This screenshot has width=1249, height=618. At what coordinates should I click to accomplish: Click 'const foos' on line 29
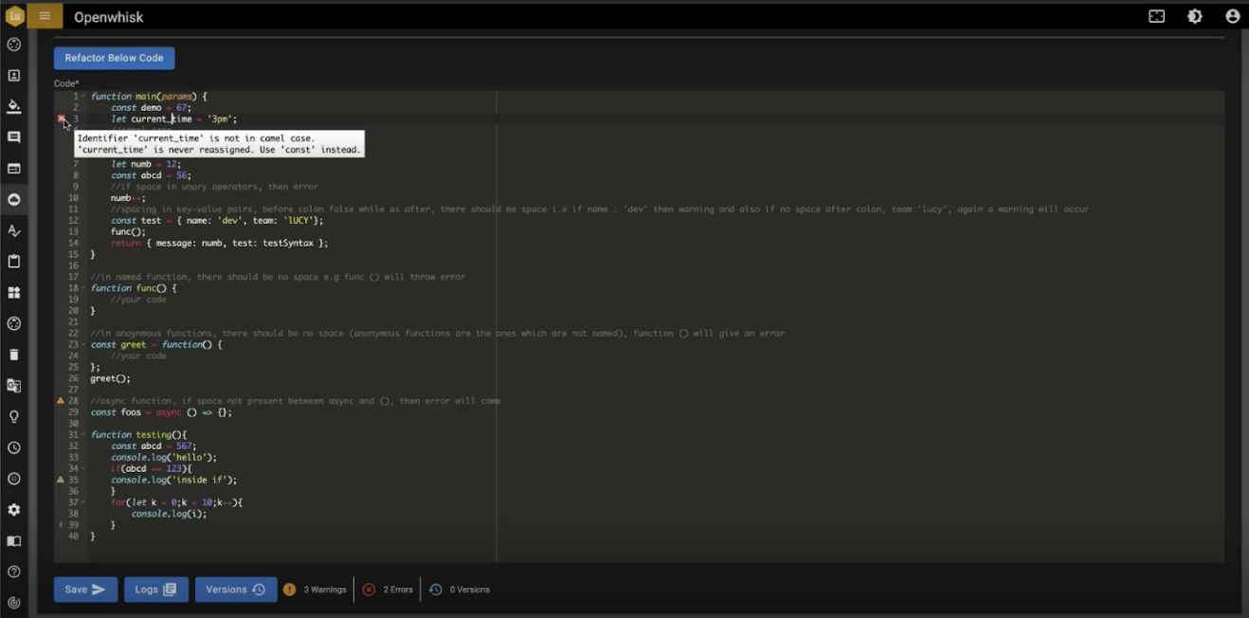(x=115, y=412)
